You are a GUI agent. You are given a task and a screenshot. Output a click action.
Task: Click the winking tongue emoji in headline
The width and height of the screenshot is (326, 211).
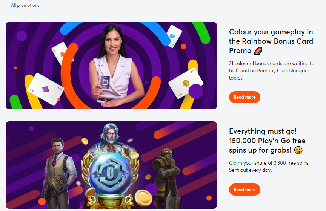click(298, 150)
